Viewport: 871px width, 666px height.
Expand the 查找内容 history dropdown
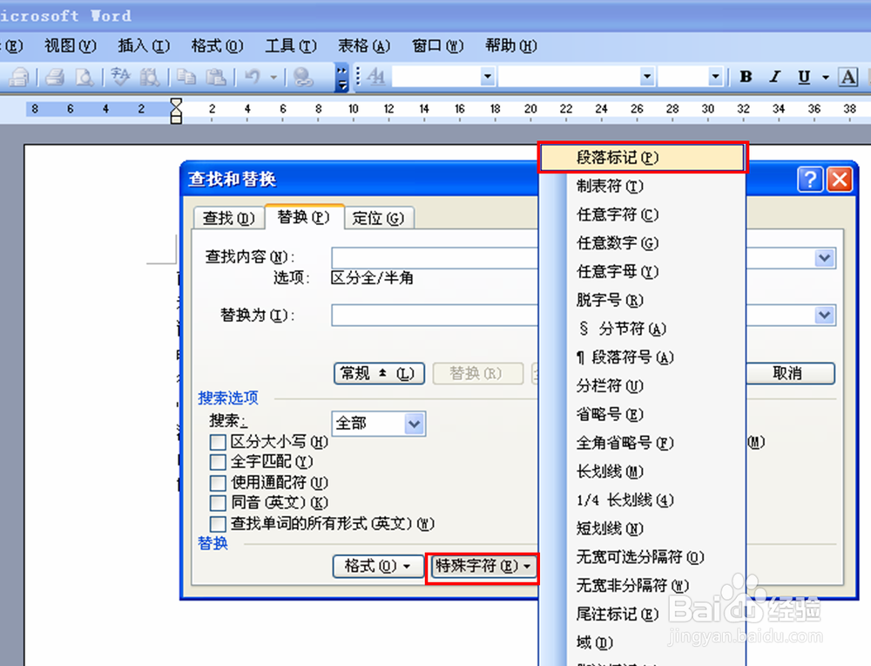[x=822, y=258]
